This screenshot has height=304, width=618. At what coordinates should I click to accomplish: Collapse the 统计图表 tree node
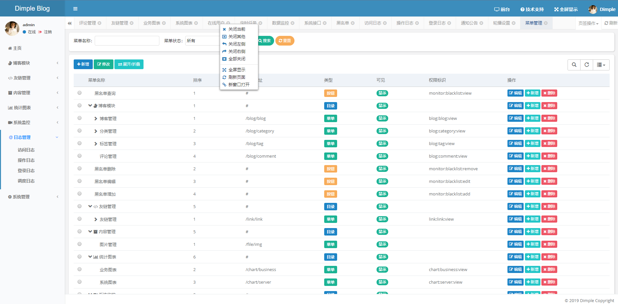coord(90,257)
